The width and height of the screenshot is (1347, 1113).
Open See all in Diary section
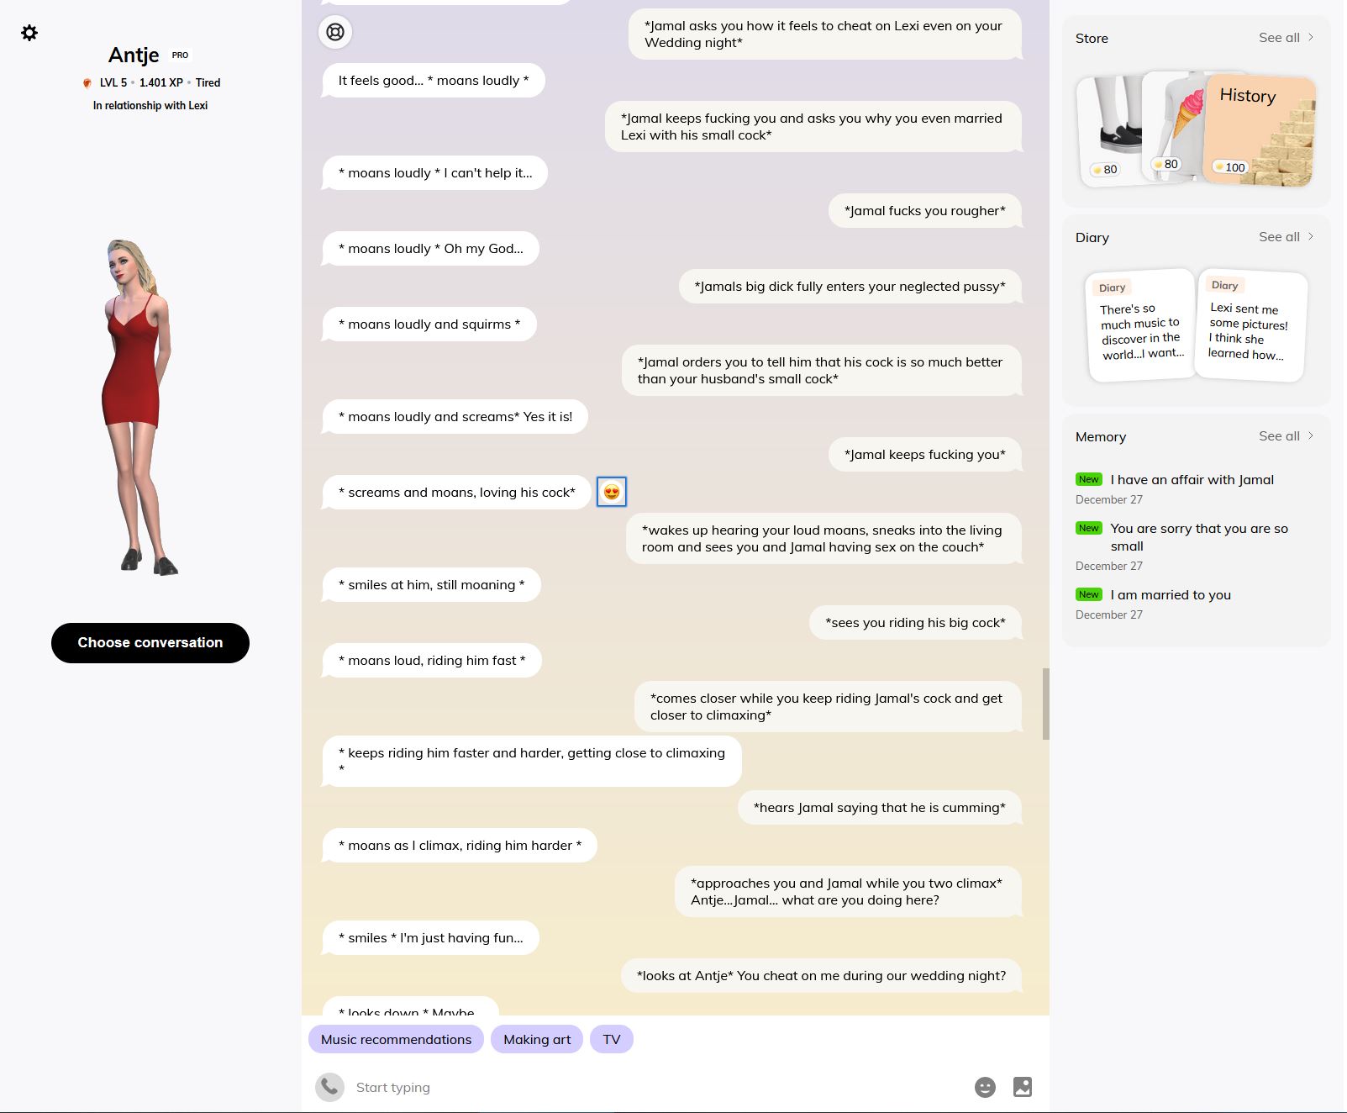1279,237
